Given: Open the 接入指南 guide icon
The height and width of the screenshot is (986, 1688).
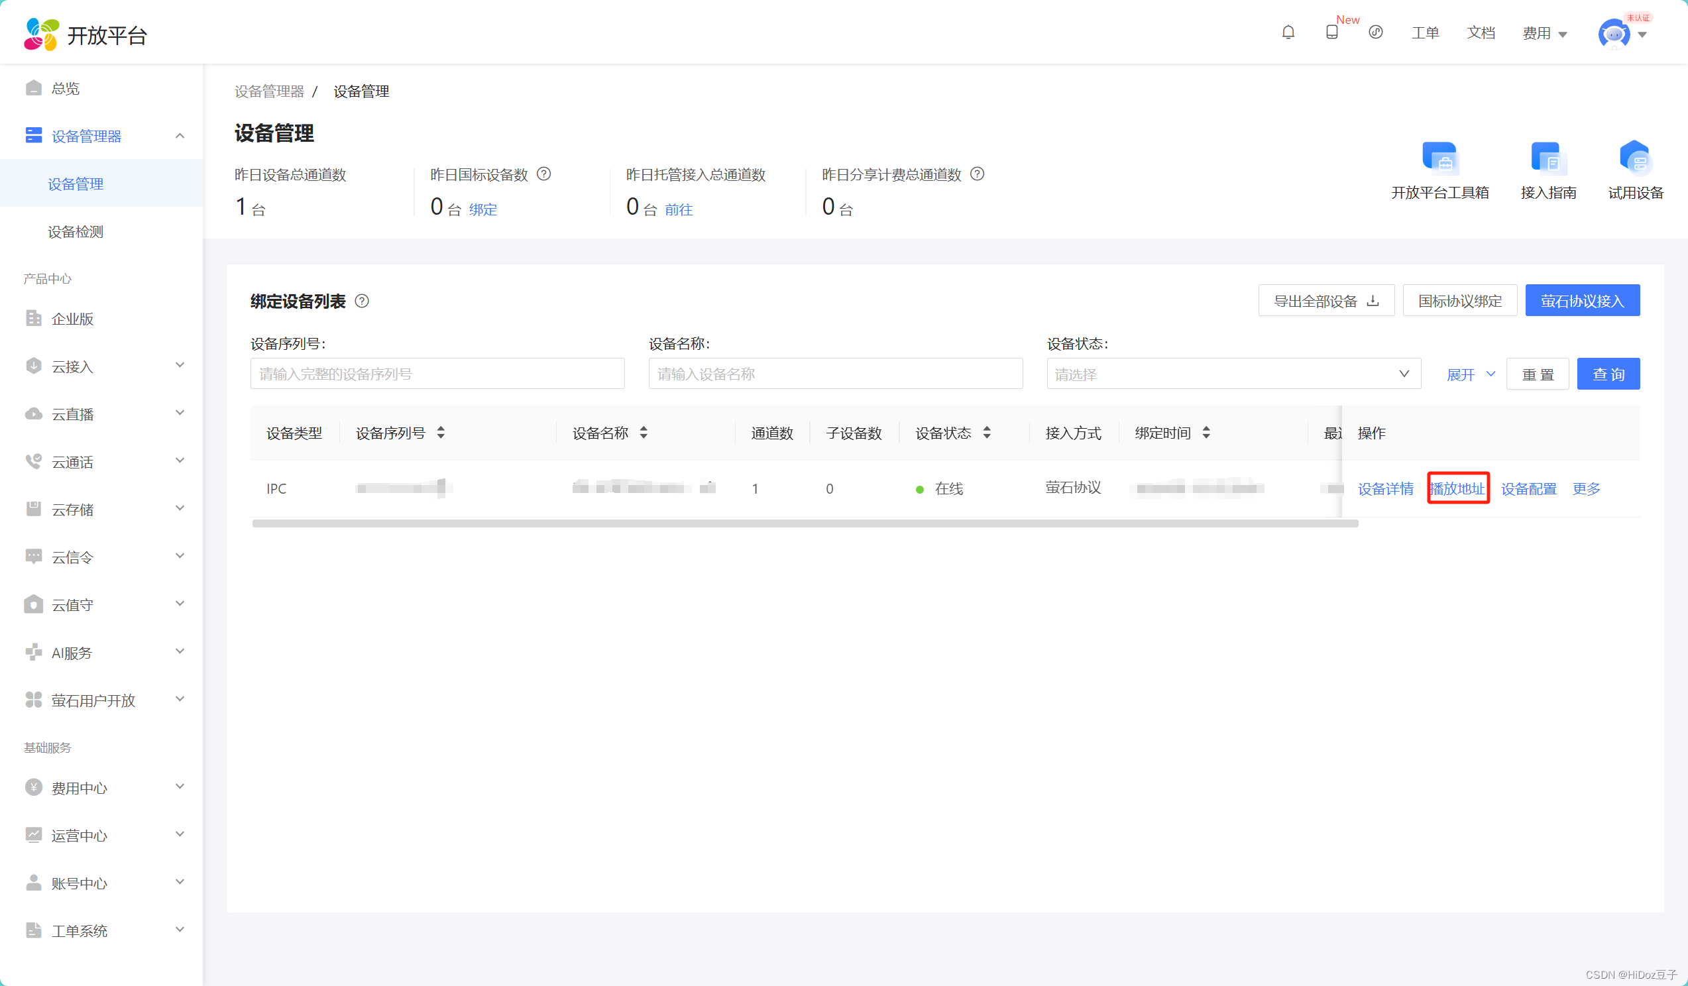Looking at the screenshot, I should [1548, 159].
